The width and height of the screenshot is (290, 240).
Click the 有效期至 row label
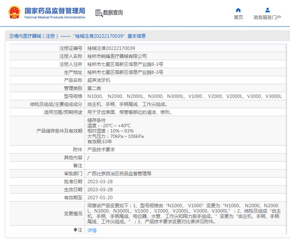(x=73, y=198)
